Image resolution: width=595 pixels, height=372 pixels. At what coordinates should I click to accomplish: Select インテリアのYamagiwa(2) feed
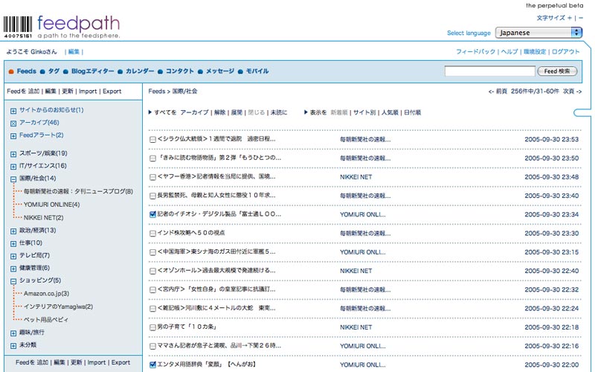click(x=58, y=307)
